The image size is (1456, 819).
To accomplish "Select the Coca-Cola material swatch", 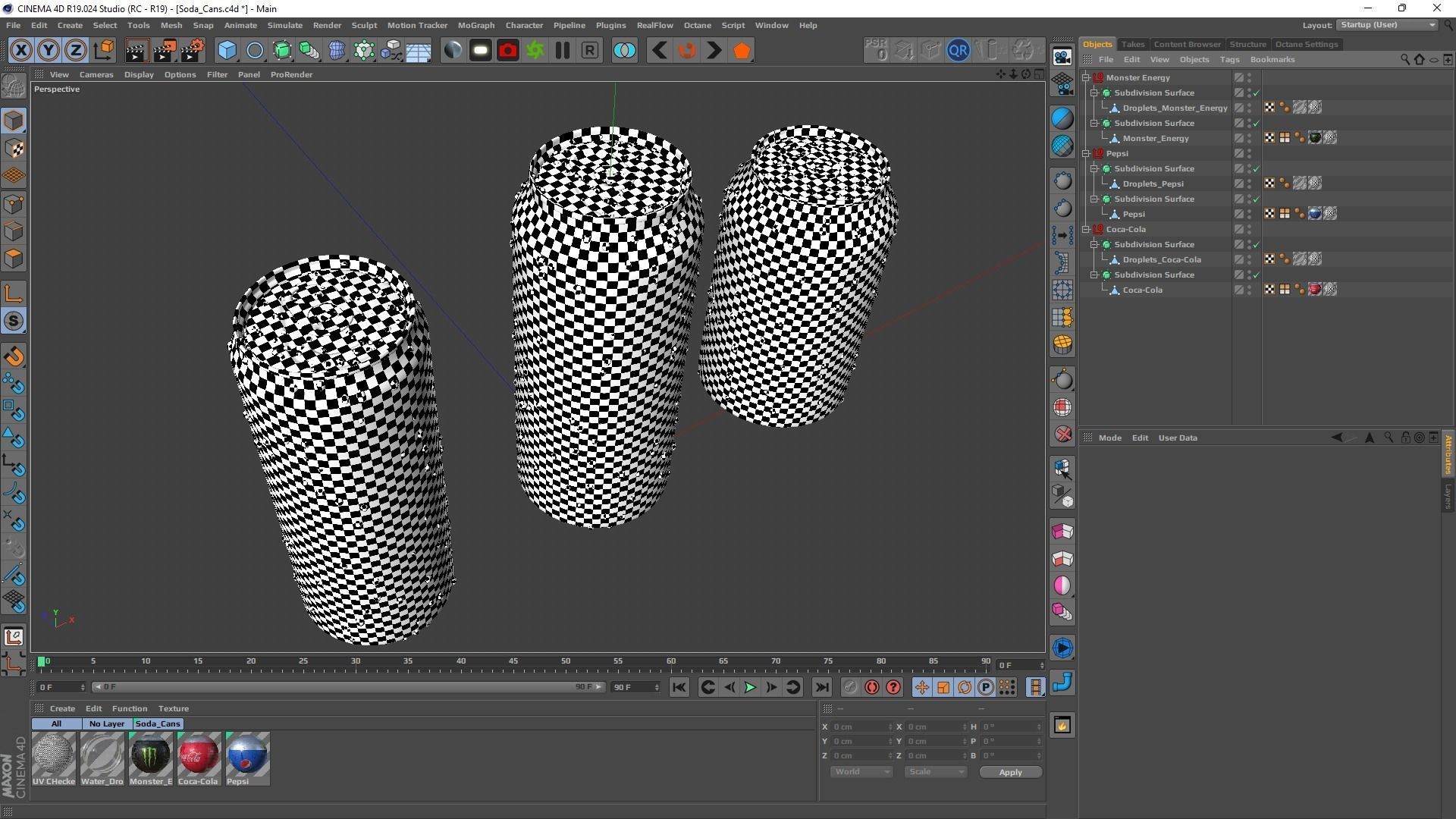I will tap(198, 755).
